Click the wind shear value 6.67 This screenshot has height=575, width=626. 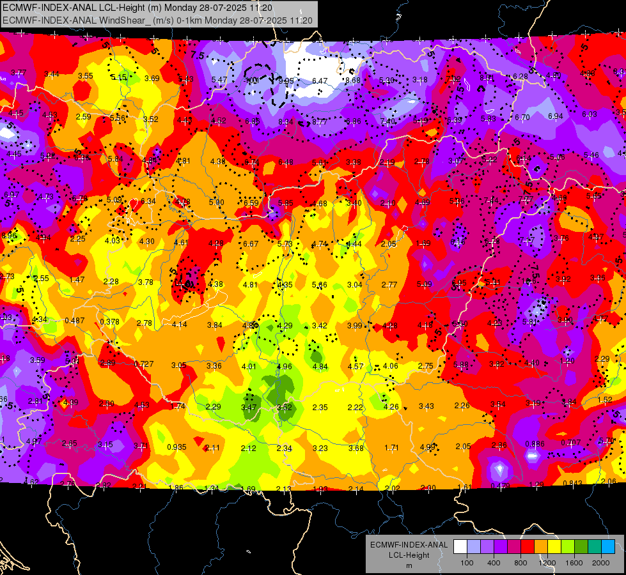click(x=251, y=243)
